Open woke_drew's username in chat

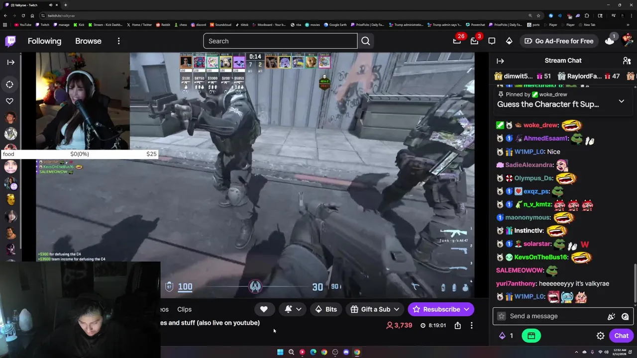[x=540, y=125]
